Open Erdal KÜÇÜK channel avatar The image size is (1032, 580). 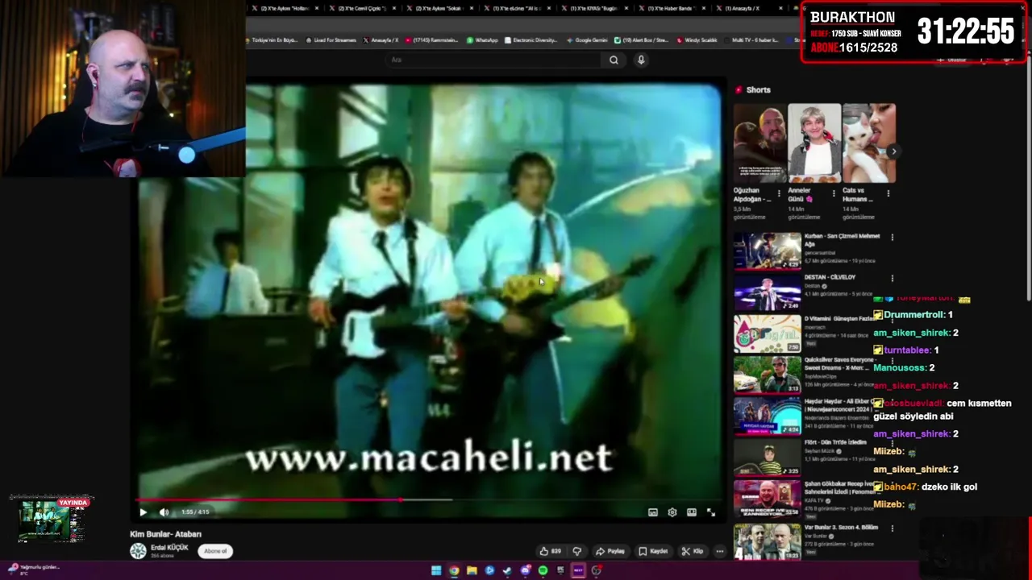(x=139, y=550)
